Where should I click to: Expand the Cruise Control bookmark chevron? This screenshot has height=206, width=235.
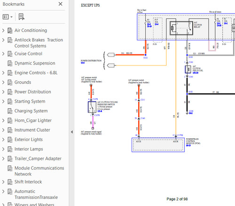pos(3,54)
